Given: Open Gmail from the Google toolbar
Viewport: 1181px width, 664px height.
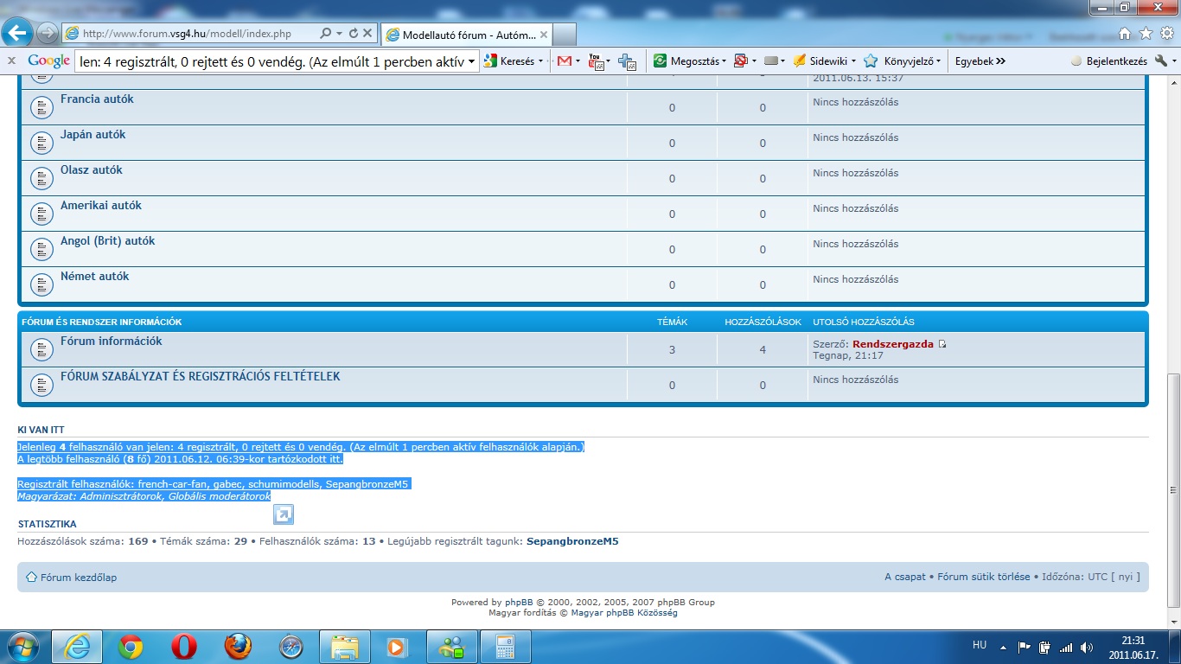Looking at the screenshot, I should 565,61.
